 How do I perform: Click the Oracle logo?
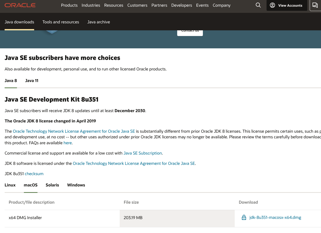point(20,5)
